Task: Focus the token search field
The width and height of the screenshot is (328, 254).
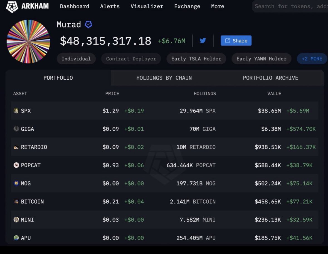Action: 290,6
